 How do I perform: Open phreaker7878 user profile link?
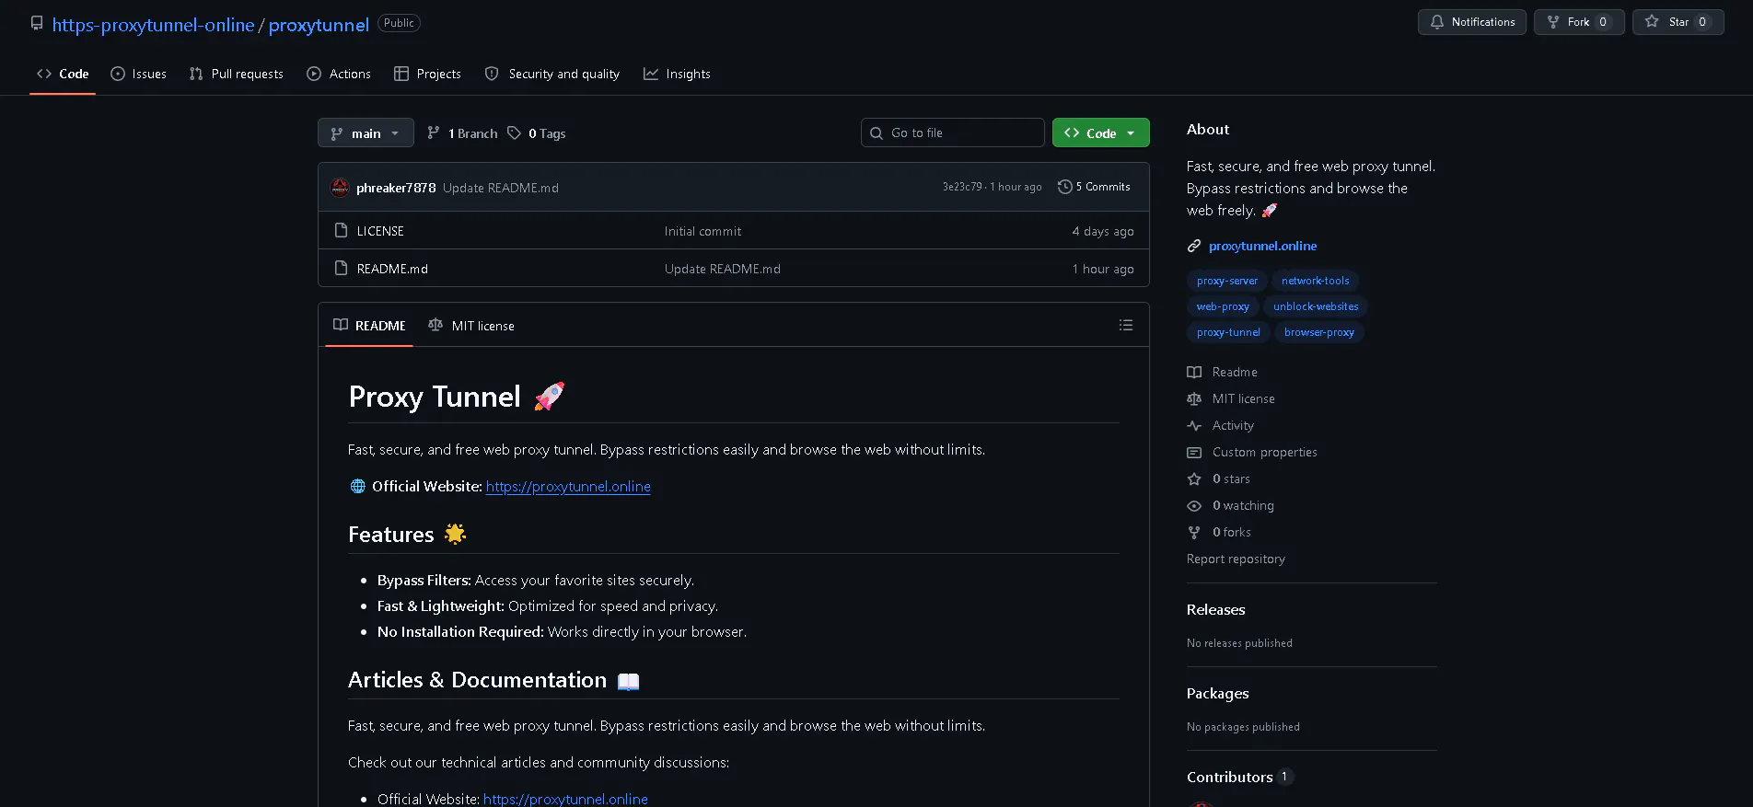tap(396, 188)
